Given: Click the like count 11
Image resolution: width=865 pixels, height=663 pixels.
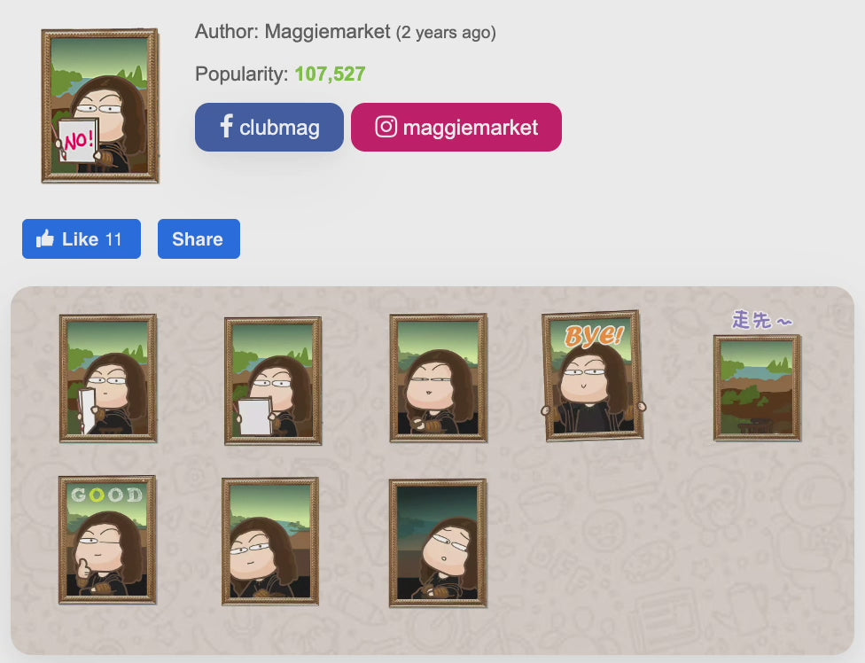Looking at the screenshot, I should pos(113,239).
